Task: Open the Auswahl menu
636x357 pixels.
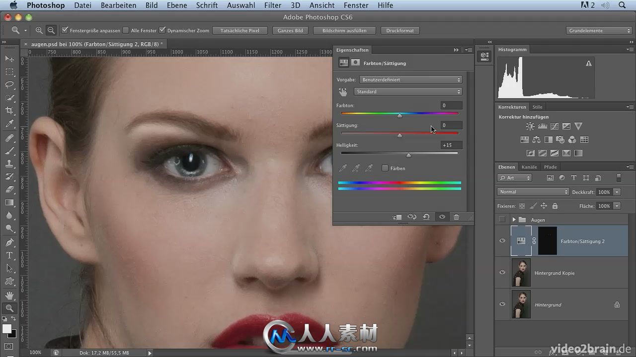Action: (x=241, y=5)
